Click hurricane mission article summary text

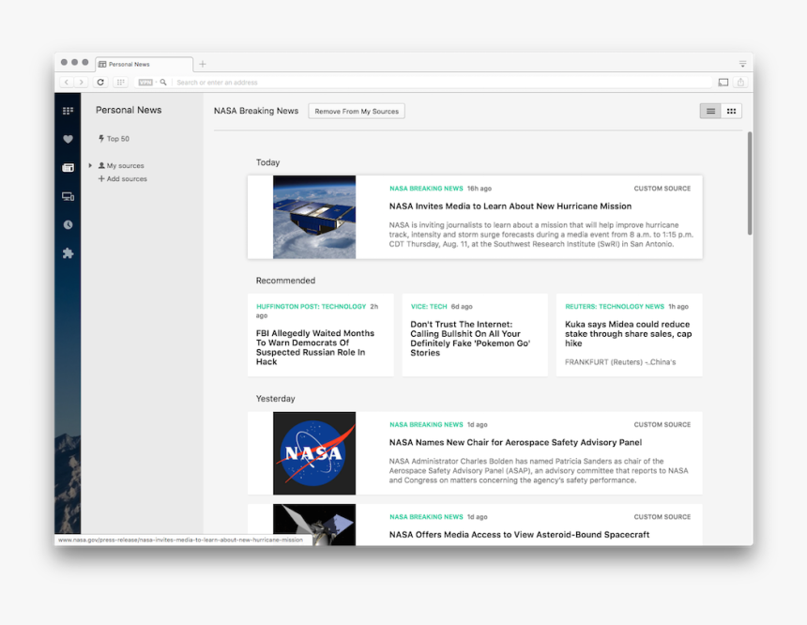pyautogui.click(x=541, y=235)
